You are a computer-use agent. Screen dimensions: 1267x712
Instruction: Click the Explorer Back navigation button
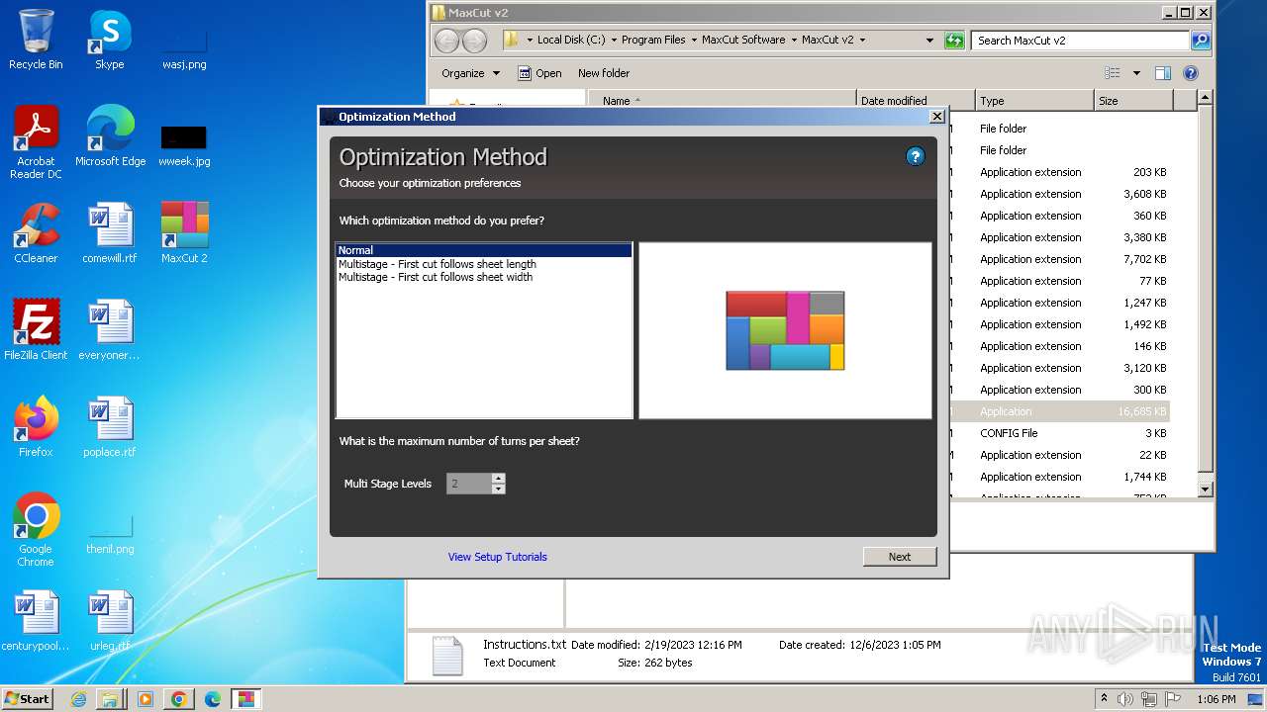coord(447,41)
